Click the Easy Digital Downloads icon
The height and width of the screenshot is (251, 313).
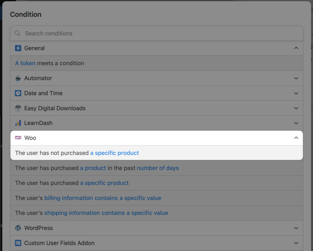pos(18,108)
